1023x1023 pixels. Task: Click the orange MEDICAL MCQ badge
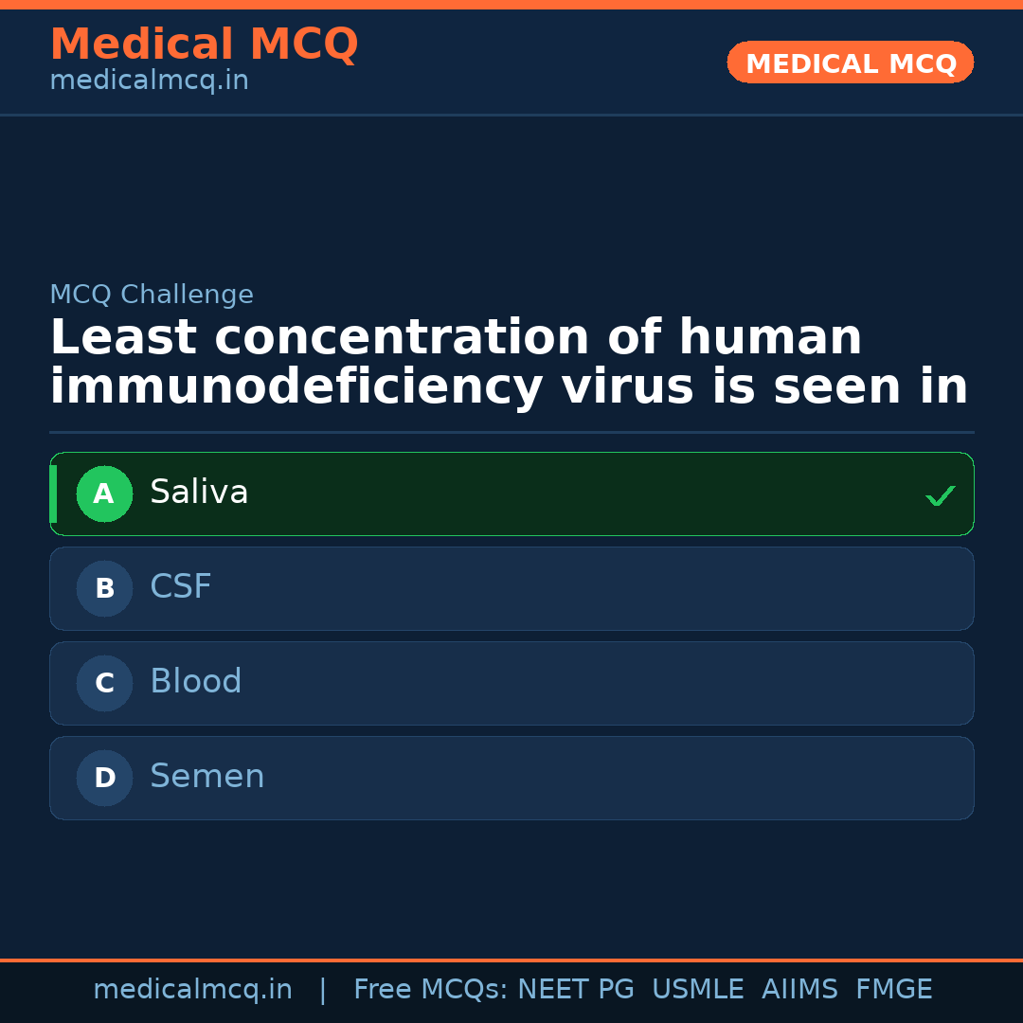850,63
